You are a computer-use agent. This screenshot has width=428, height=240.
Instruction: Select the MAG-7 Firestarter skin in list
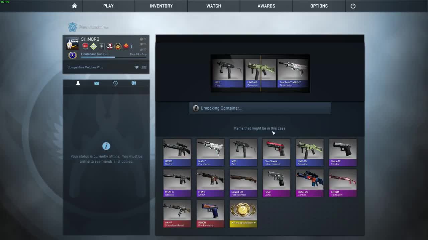210,153
